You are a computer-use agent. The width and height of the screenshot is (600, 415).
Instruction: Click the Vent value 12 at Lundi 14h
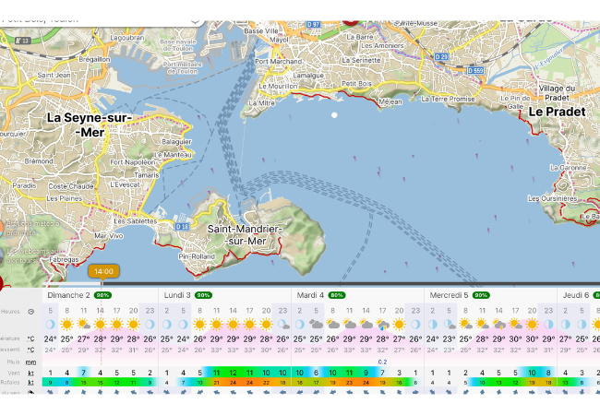(233, 373)
